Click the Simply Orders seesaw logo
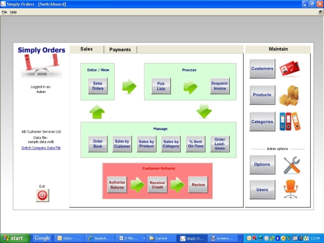This screenshot has width=324, height=243. tap(41, 65)
